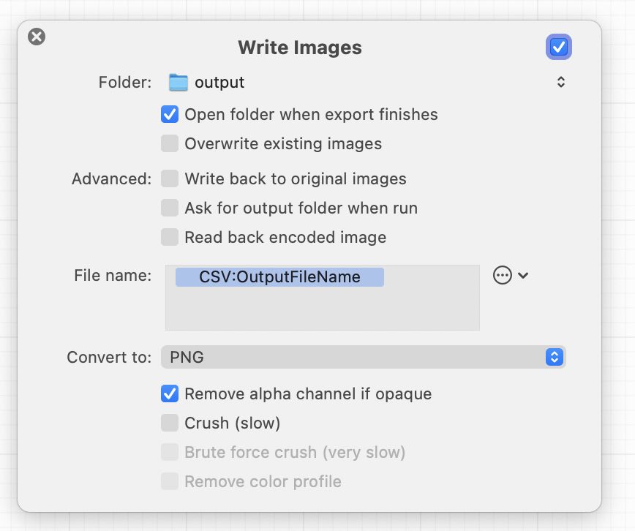Click the circled ellipsis icon beside File name
The image size is (635, 531).
(502, 276)
